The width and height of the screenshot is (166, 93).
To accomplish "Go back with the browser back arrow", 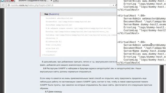I will point(3,5).
